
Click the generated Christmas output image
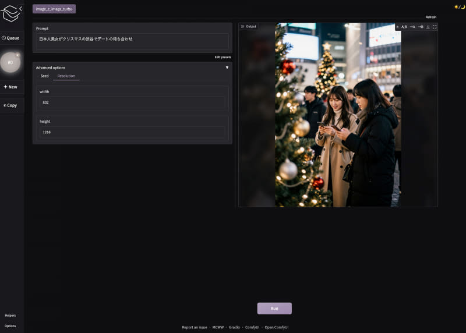point(338,115)
